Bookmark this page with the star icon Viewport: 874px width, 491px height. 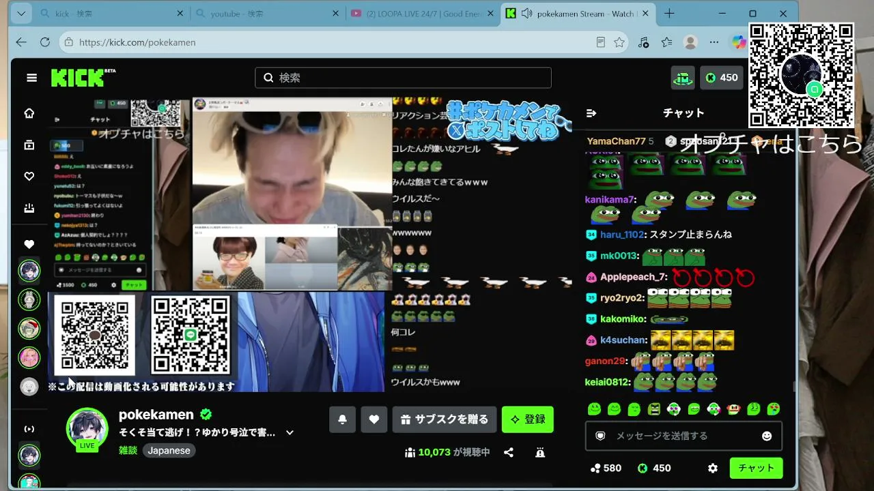[619, 42]
